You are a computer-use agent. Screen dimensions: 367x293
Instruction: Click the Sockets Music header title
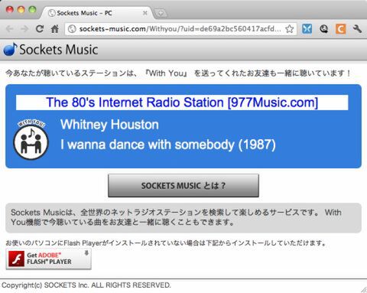tap(59, 49)
